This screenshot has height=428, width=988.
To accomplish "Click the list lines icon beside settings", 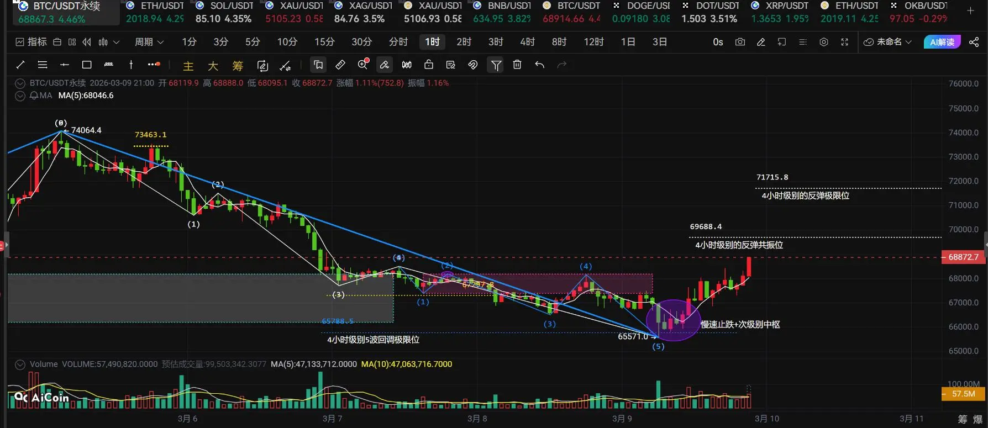I will [x=803, y=42].
